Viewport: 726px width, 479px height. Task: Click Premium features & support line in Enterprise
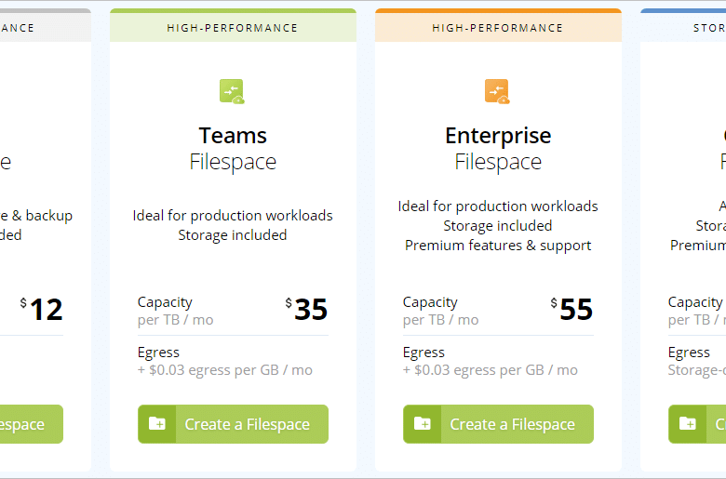pos(498,246)
